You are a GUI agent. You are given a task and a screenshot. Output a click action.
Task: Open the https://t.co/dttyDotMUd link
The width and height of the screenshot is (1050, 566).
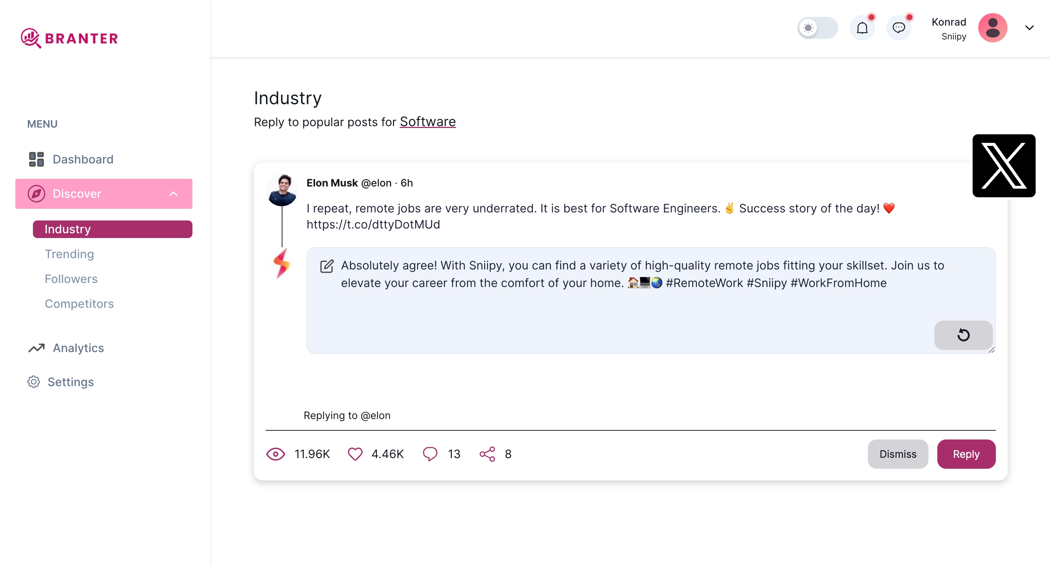[x=373, y=224]
